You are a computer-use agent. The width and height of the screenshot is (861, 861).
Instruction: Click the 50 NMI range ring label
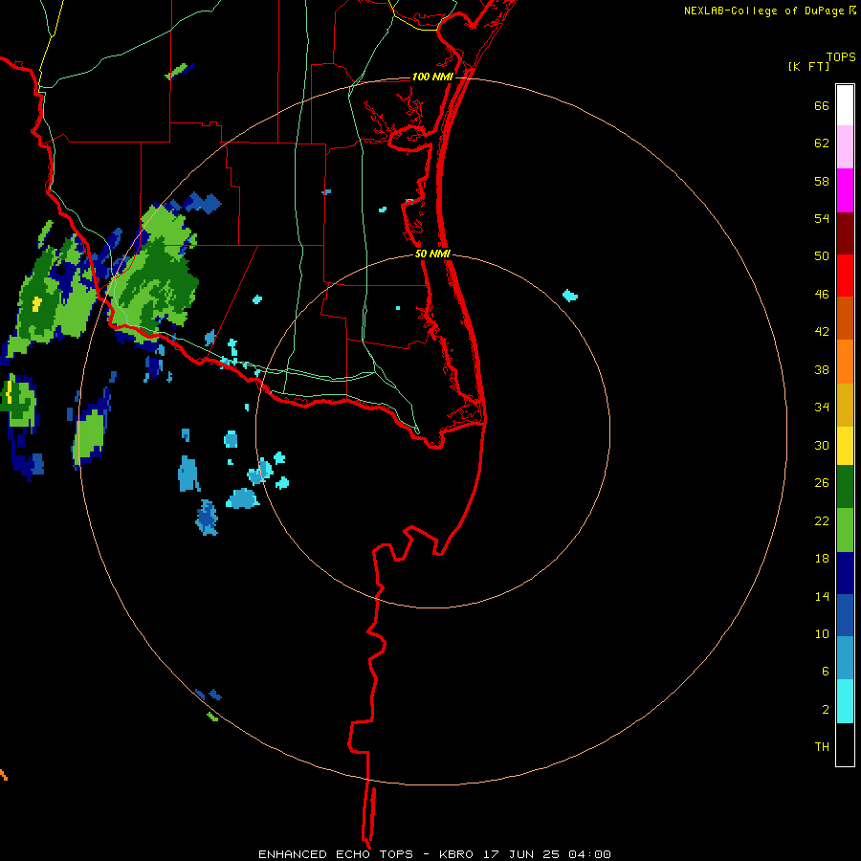(432, 254)
